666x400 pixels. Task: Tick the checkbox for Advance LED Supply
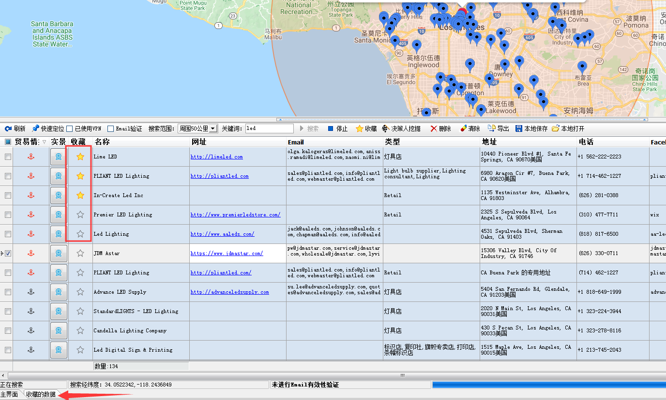(x=8, y=292)
